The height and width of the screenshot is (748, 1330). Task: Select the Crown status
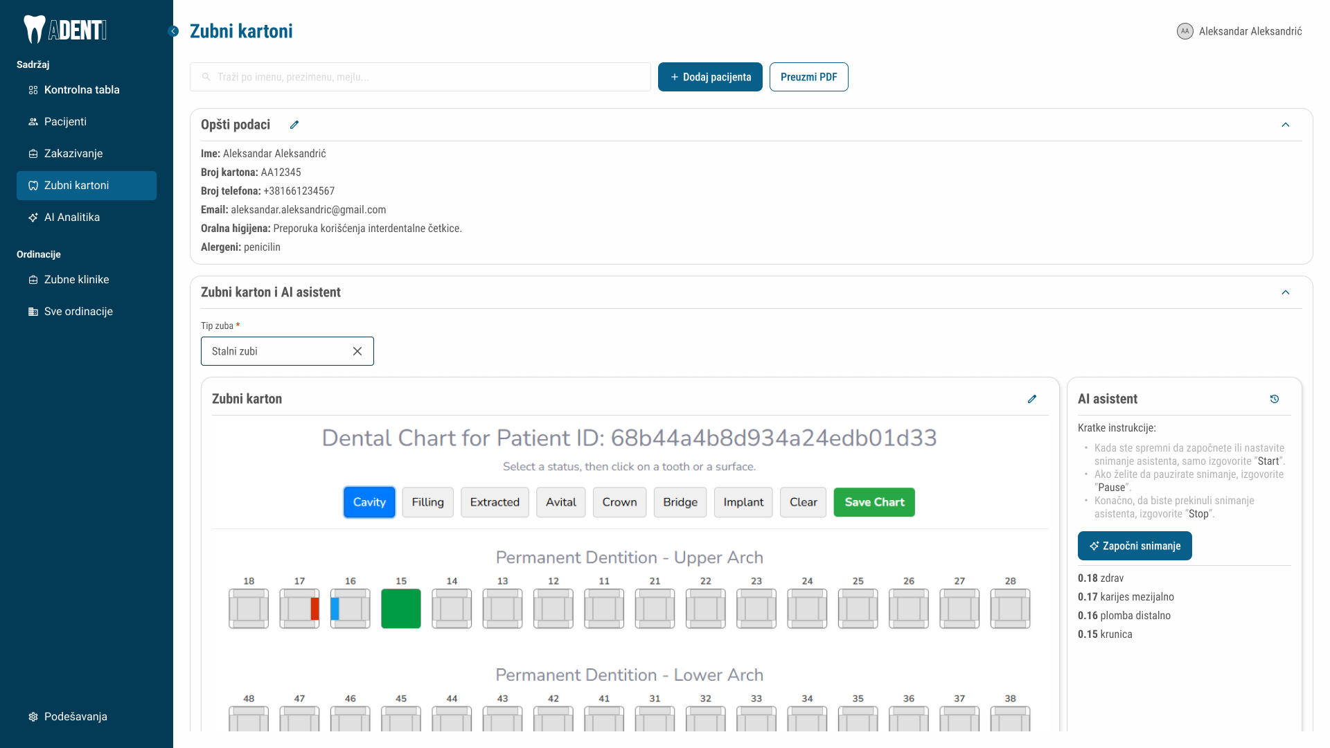(x=619, y=502)
